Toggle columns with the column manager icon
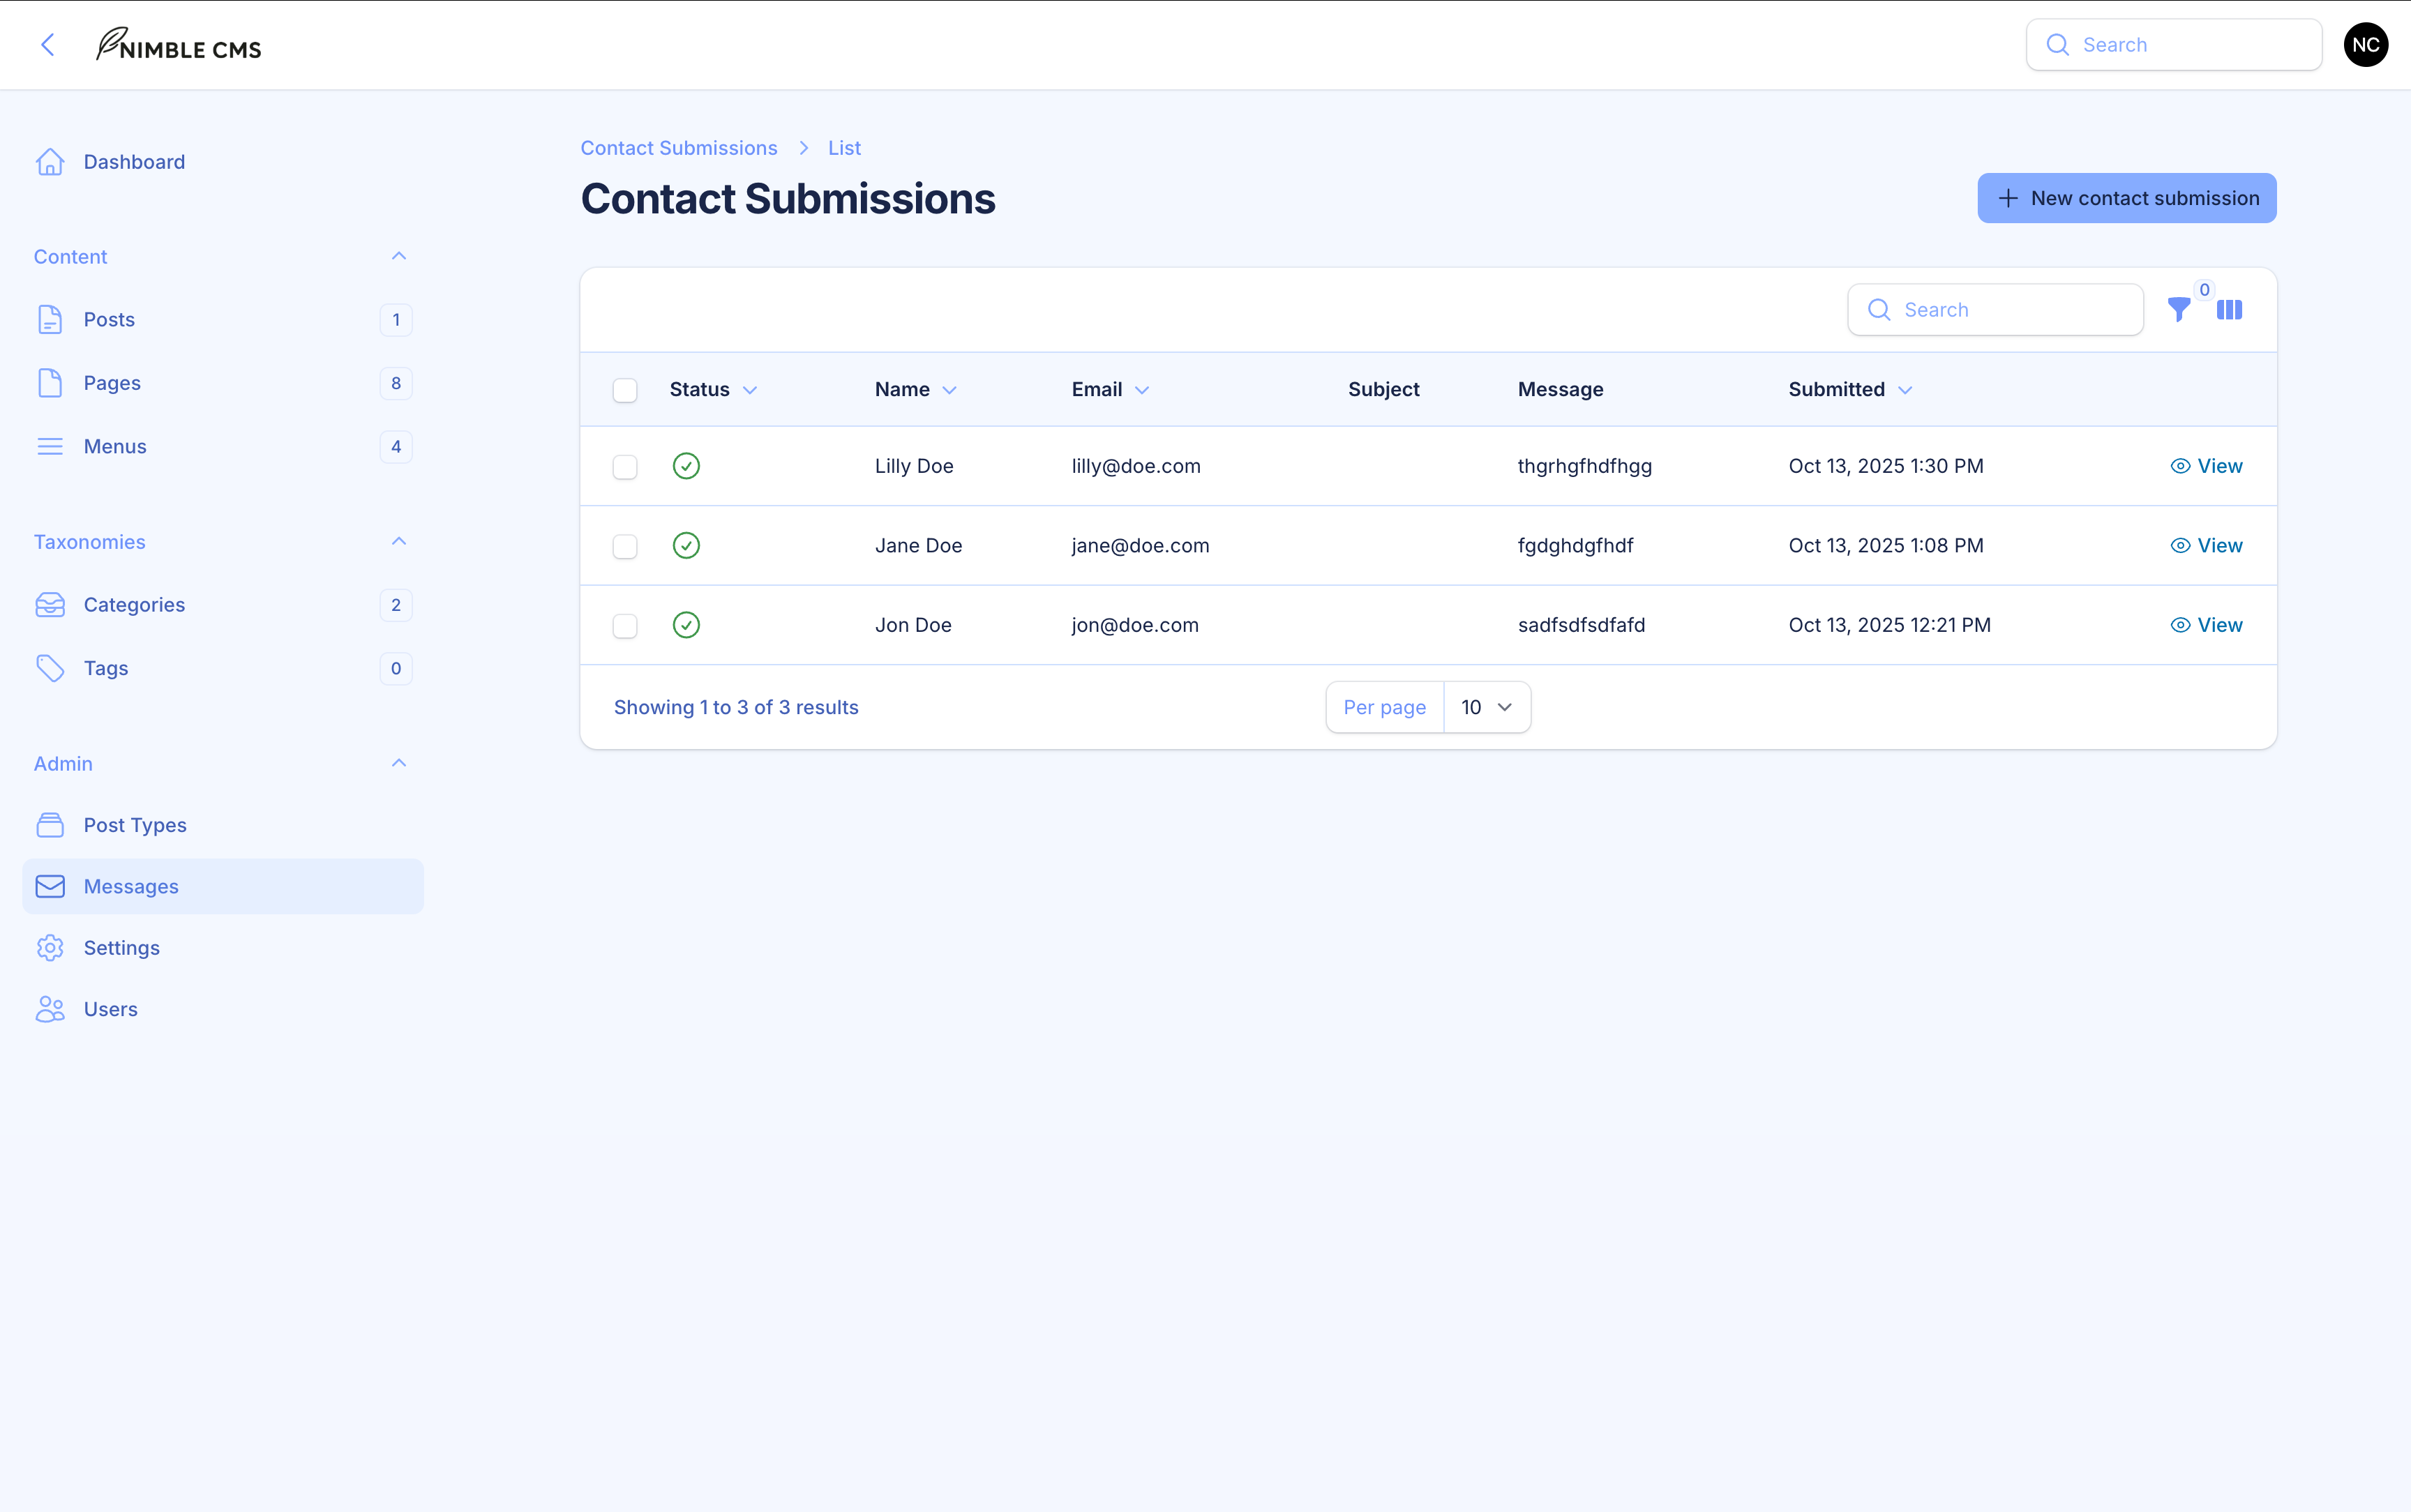This screenshot has height=1512, width=2411. tap(2229, 310)
